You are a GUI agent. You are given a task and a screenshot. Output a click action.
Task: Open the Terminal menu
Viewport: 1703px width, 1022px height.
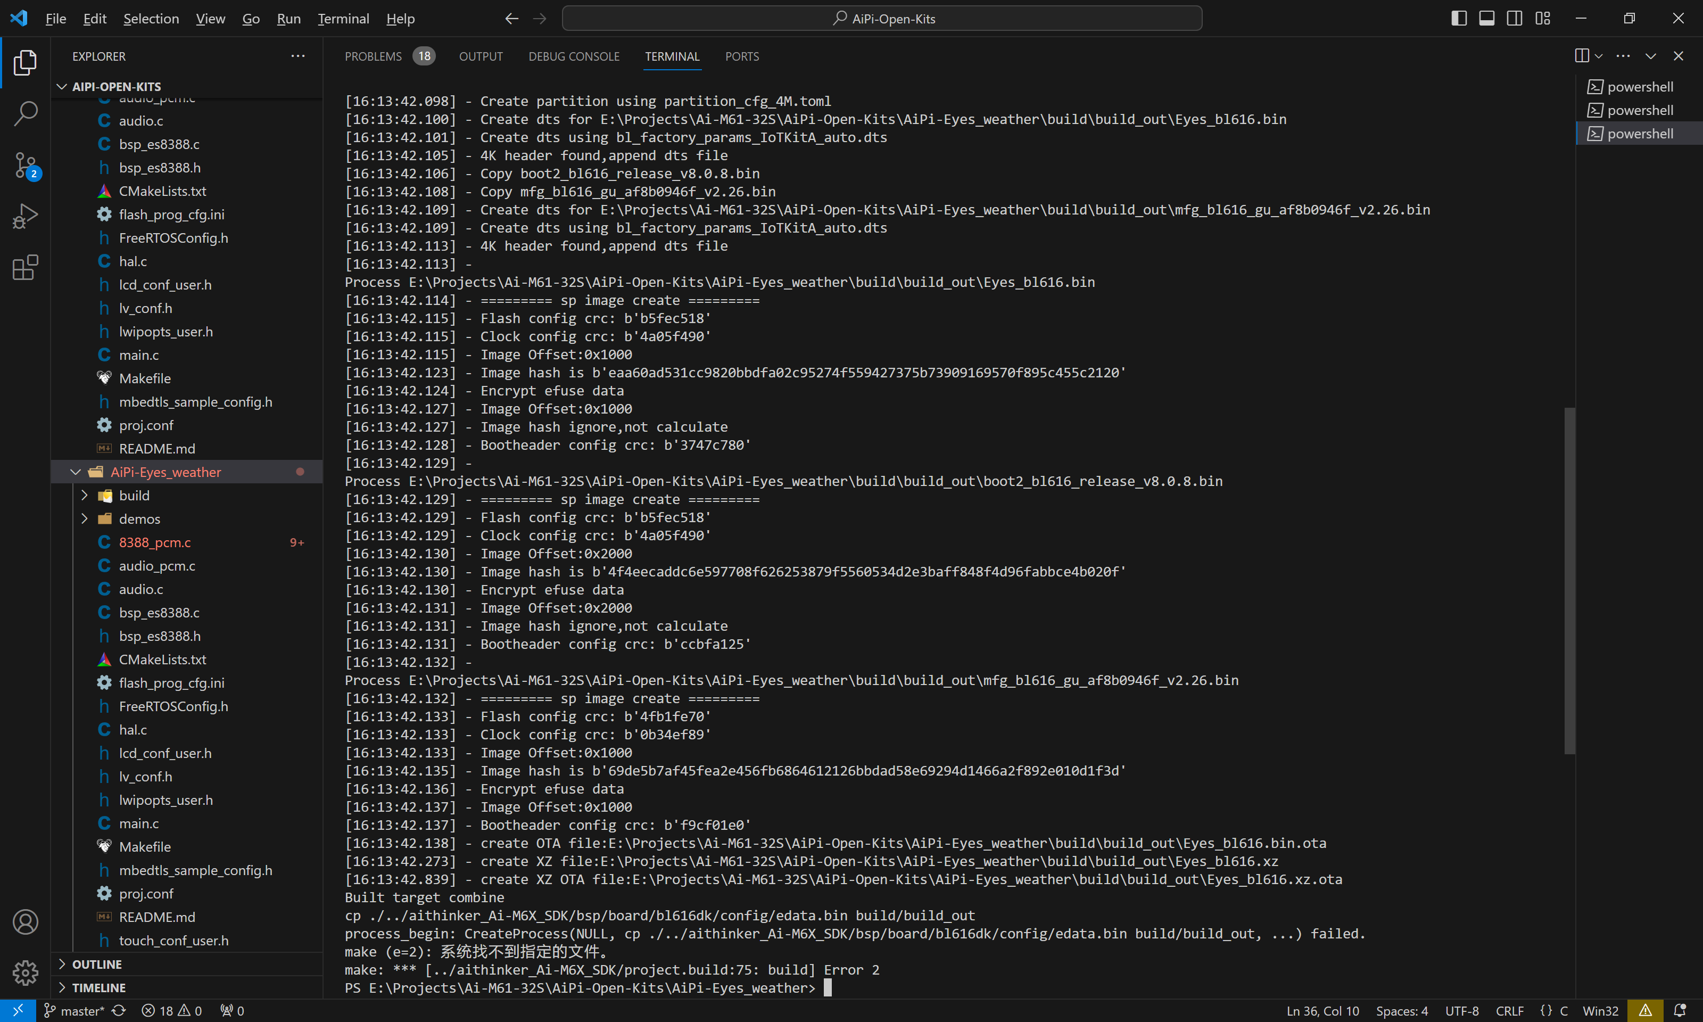point(343,19)
